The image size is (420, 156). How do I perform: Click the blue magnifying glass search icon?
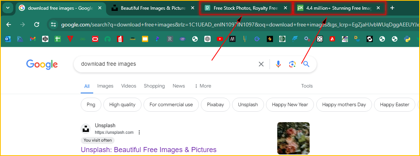tap(306, 64)
